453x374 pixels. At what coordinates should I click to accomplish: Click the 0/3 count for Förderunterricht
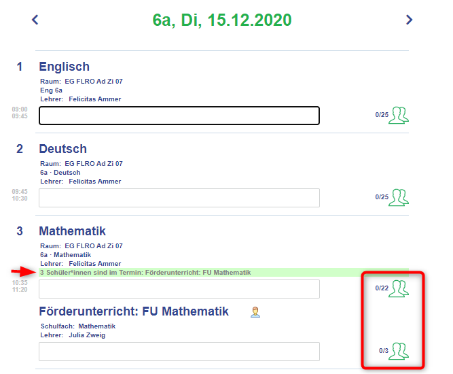click(x=383, y=351)
